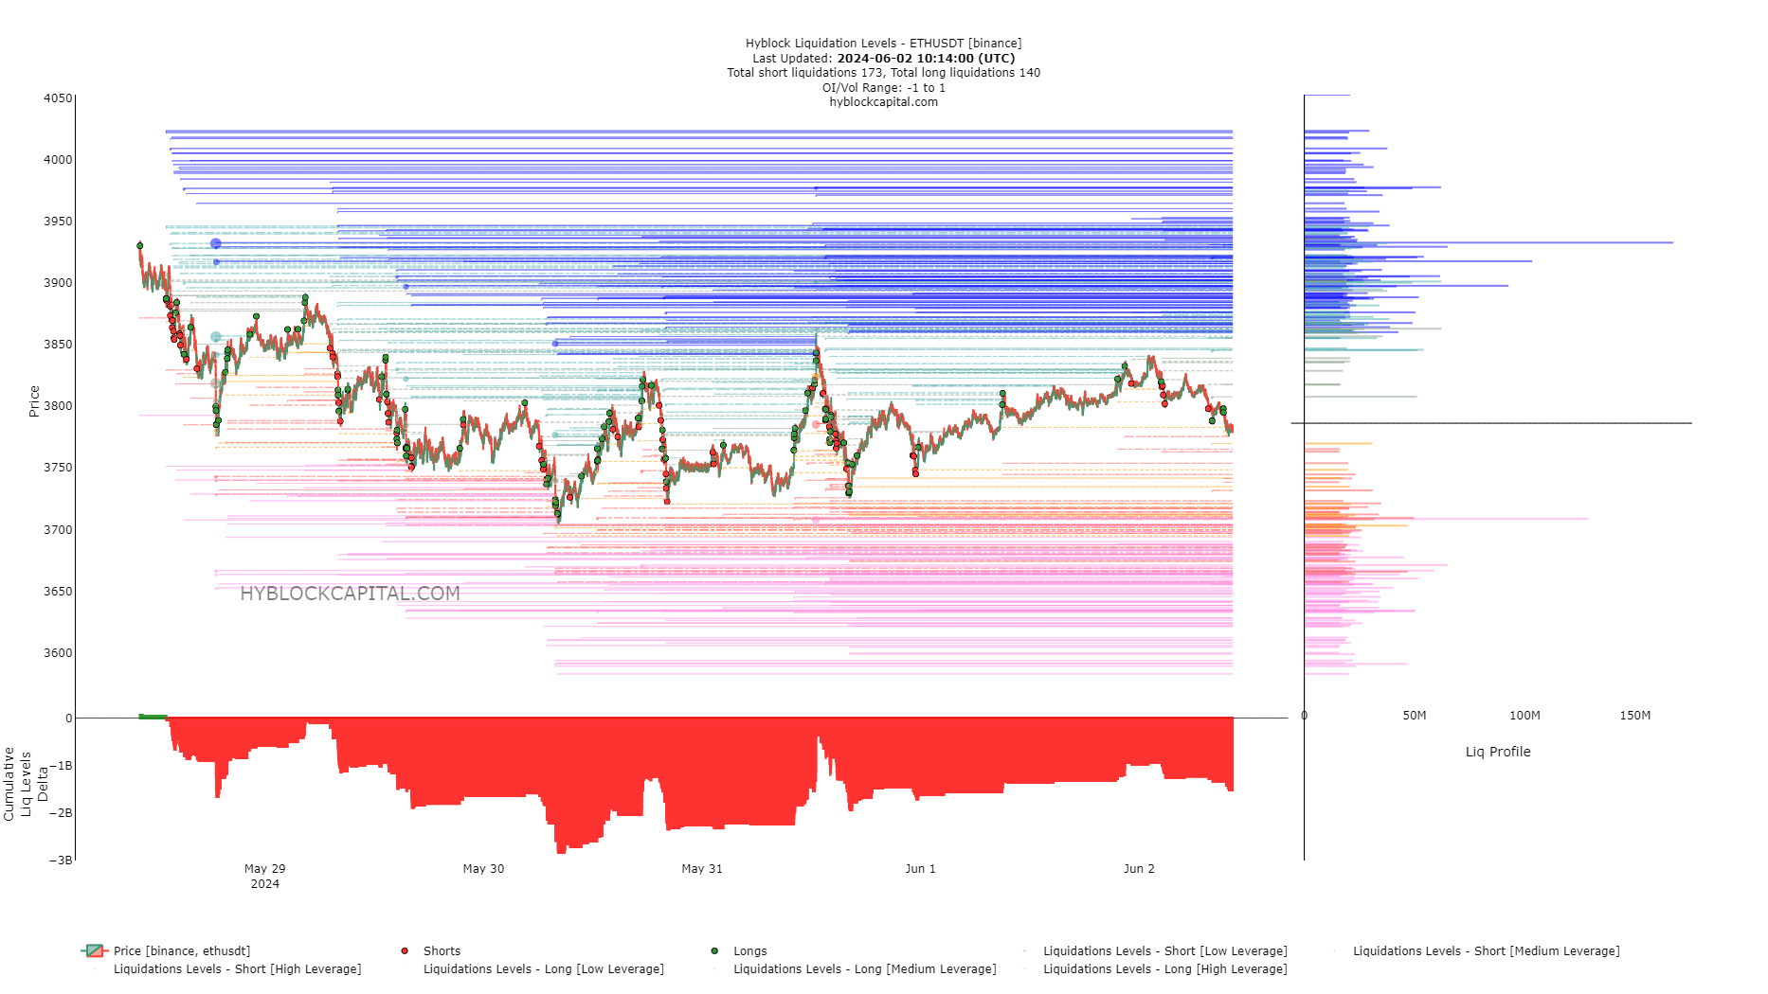Click the 3950 price axis tick
The height and width of the screenshot is (994, 1768).
pyautogui.click(x=58, y=222)
